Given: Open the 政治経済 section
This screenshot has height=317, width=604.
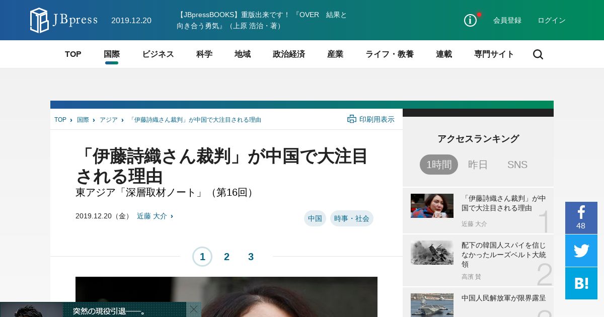Looking at the screenshot, I should 289,54.
